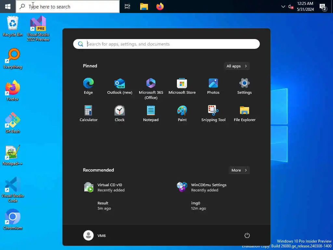Show More recommended items
Viewport: 333px width, 250px height.
(239, 170)
